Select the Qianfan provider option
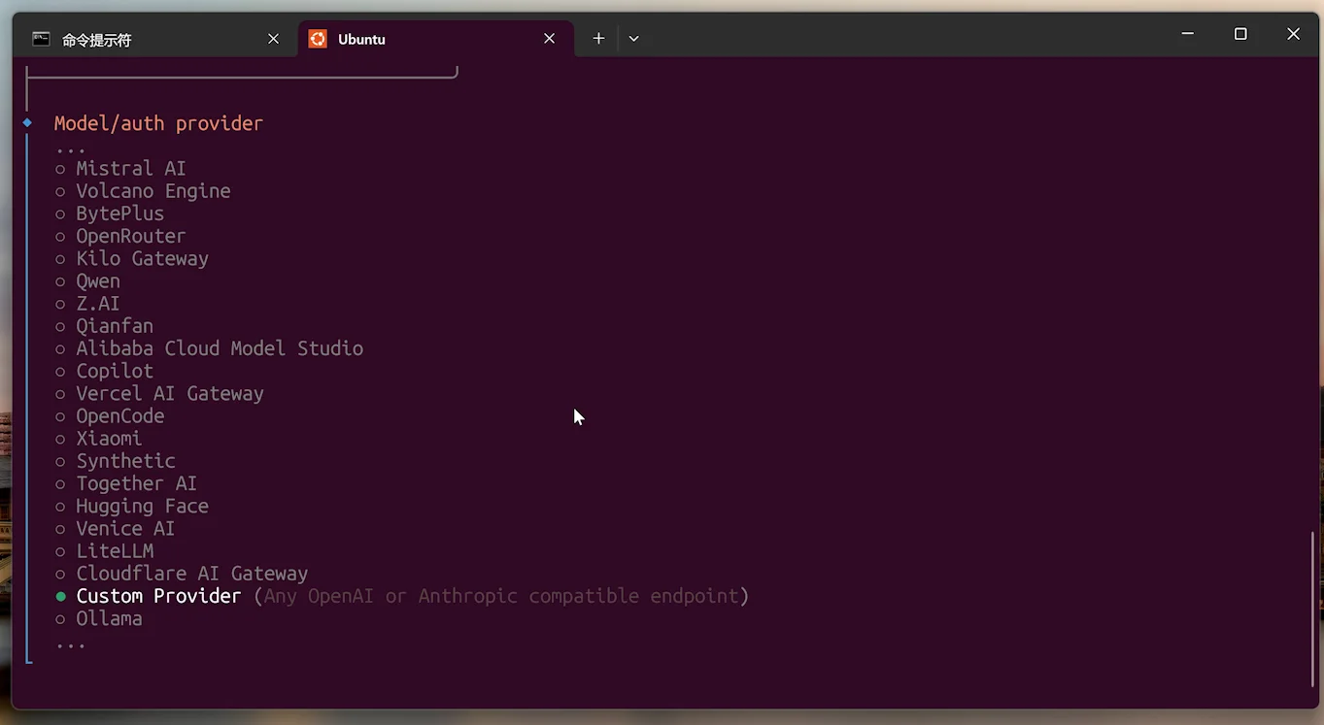Screen dimensions: 1324x725 click(x=104, y=326)
